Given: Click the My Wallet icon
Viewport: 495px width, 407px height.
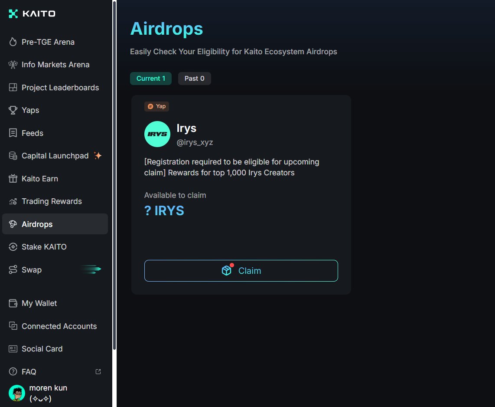Looking at the screenshot, I should point(13,303).
